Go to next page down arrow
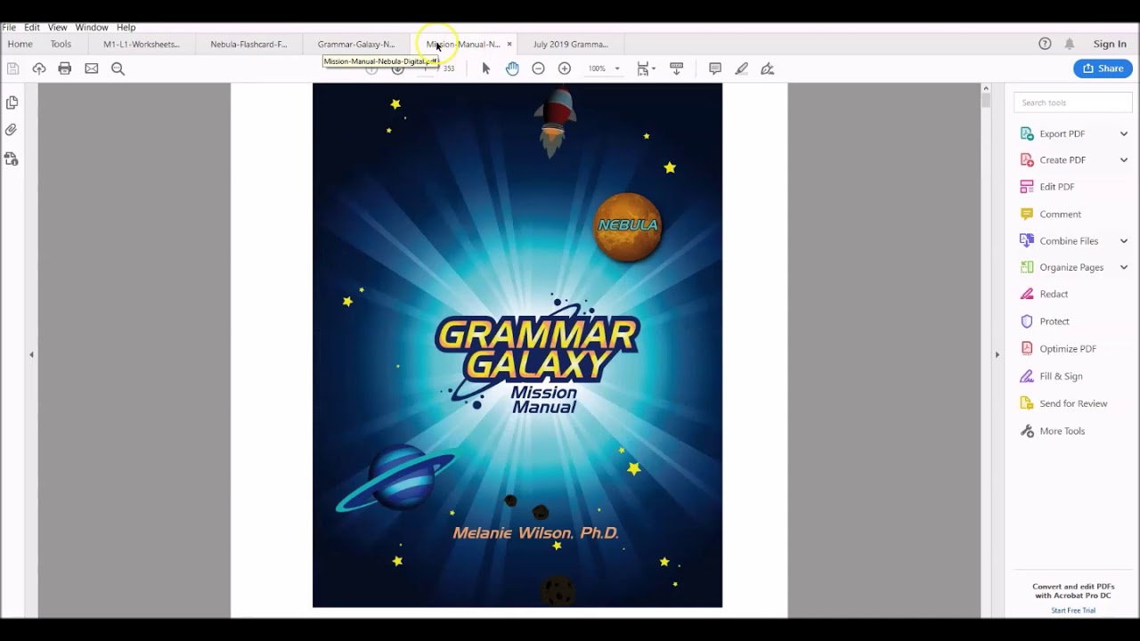The width and height of the screenshot is (1140, 641). [398, 69]
